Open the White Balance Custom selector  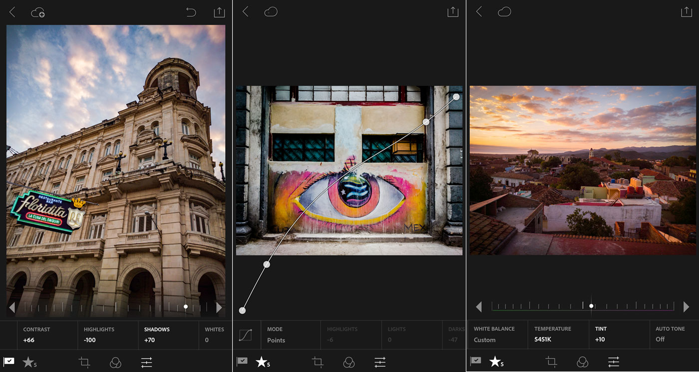[494, 334]
